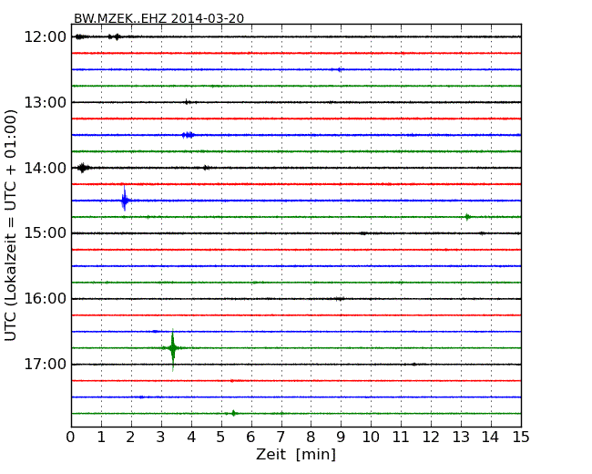
Task: Select the green event near 5.5 min on bottom trace
Action: pyautogui.click(x=234, y=413)
